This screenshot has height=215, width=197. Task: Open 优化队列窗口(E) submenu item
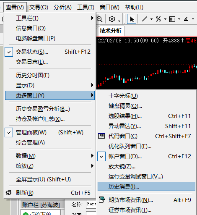[146, 146]
